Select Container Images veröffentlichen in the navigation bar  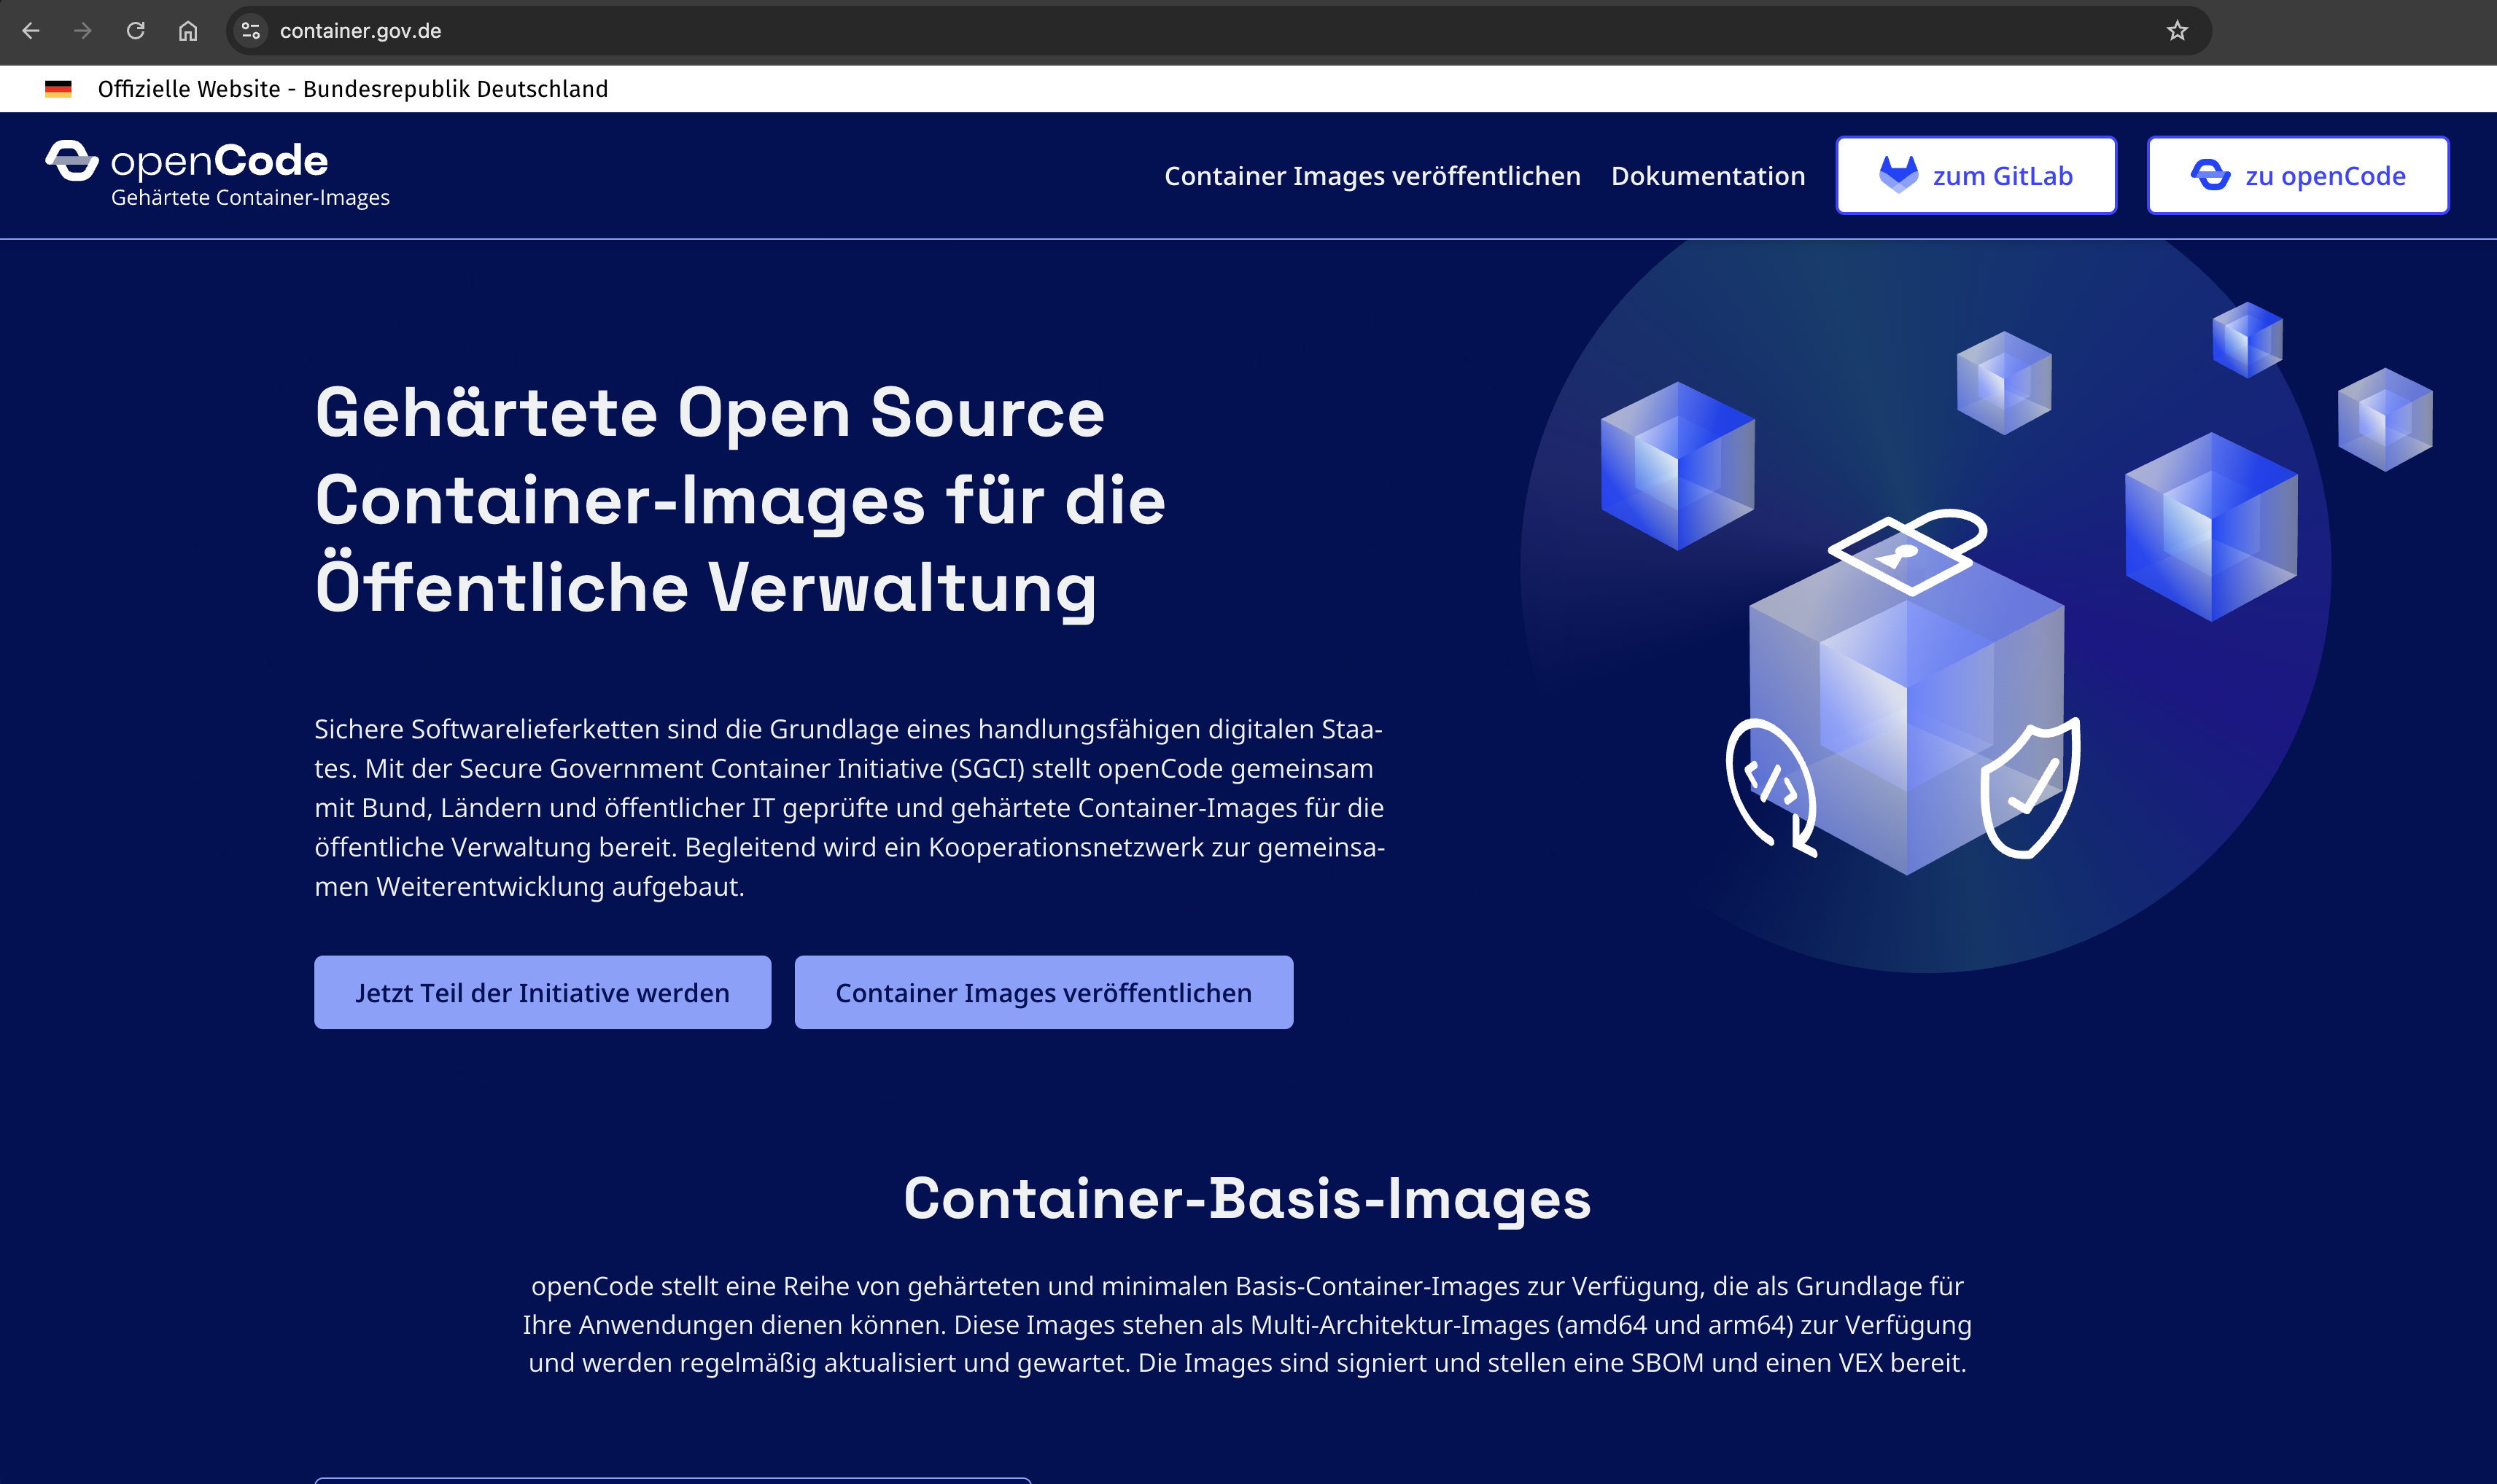pos(1372,176)
